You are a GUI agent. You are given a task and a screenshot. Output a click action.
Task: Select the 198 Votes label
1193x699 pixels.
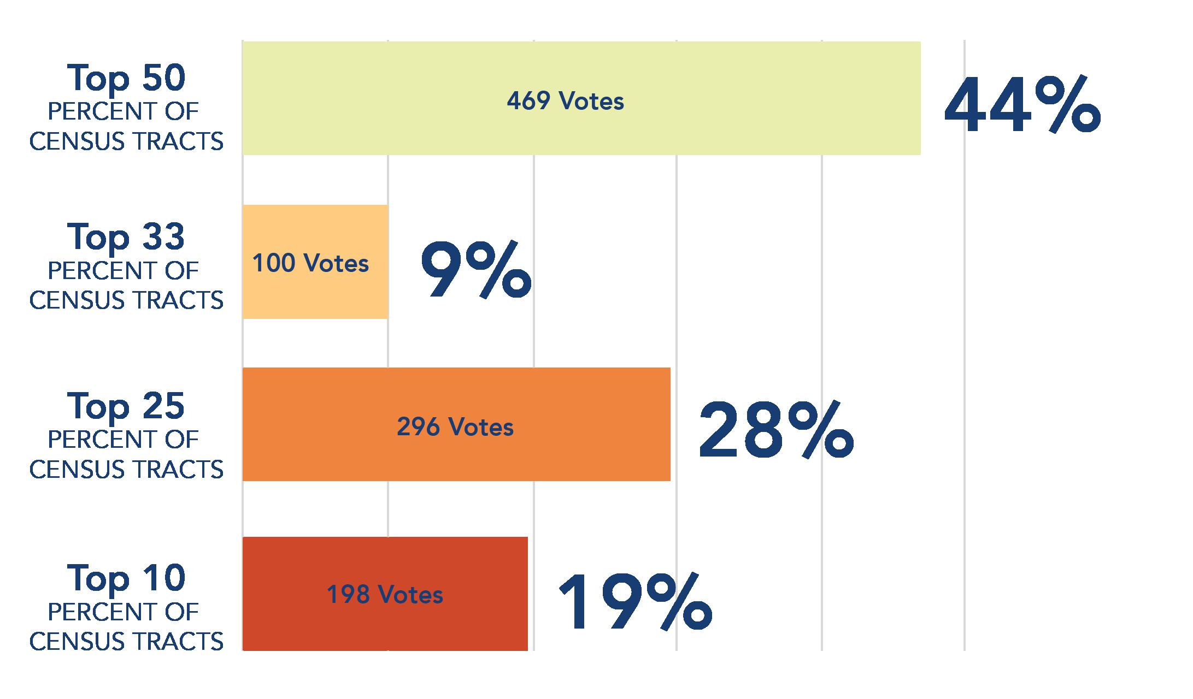coord(385,594)
